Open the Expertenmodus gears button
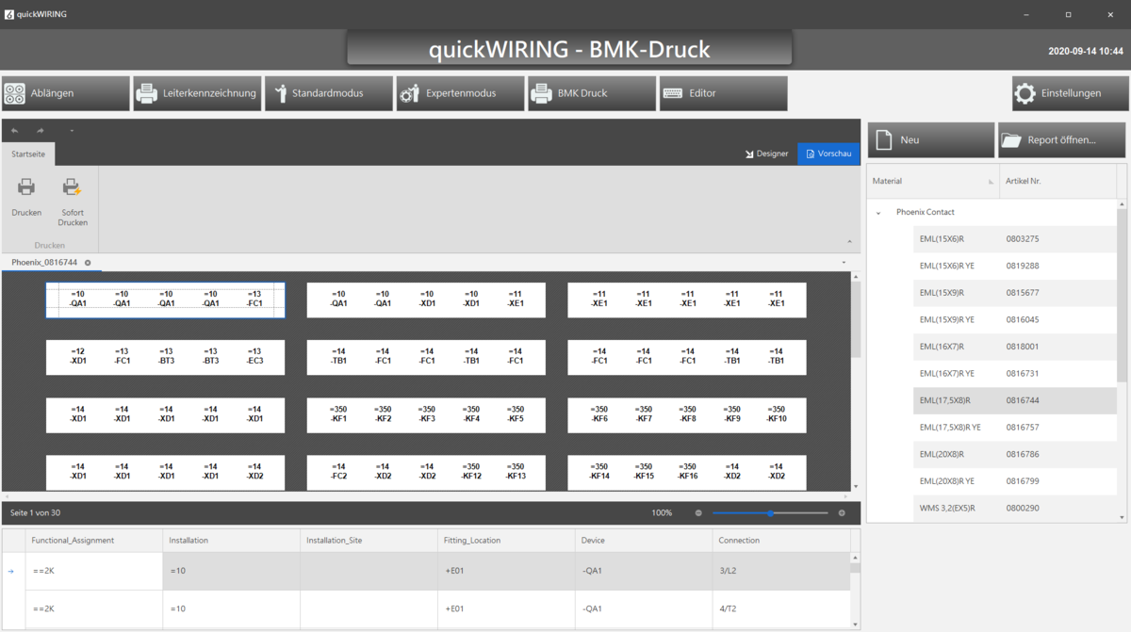This screenshot has width=1131, height=632. click(x=460, y=93)
